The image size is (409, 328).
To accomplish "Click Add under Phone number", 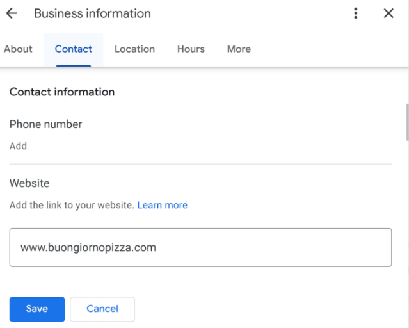I will point(18,146).
